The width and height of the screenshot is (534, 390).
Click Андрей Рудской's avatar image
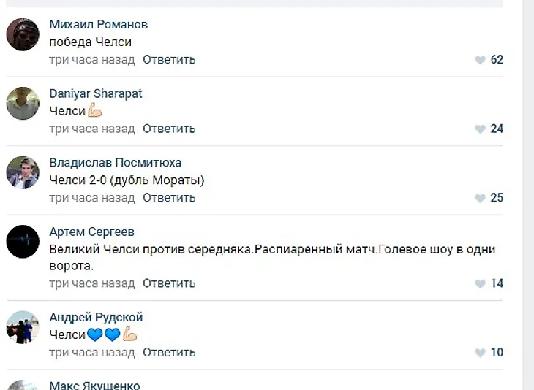click(x=23, y=327)
